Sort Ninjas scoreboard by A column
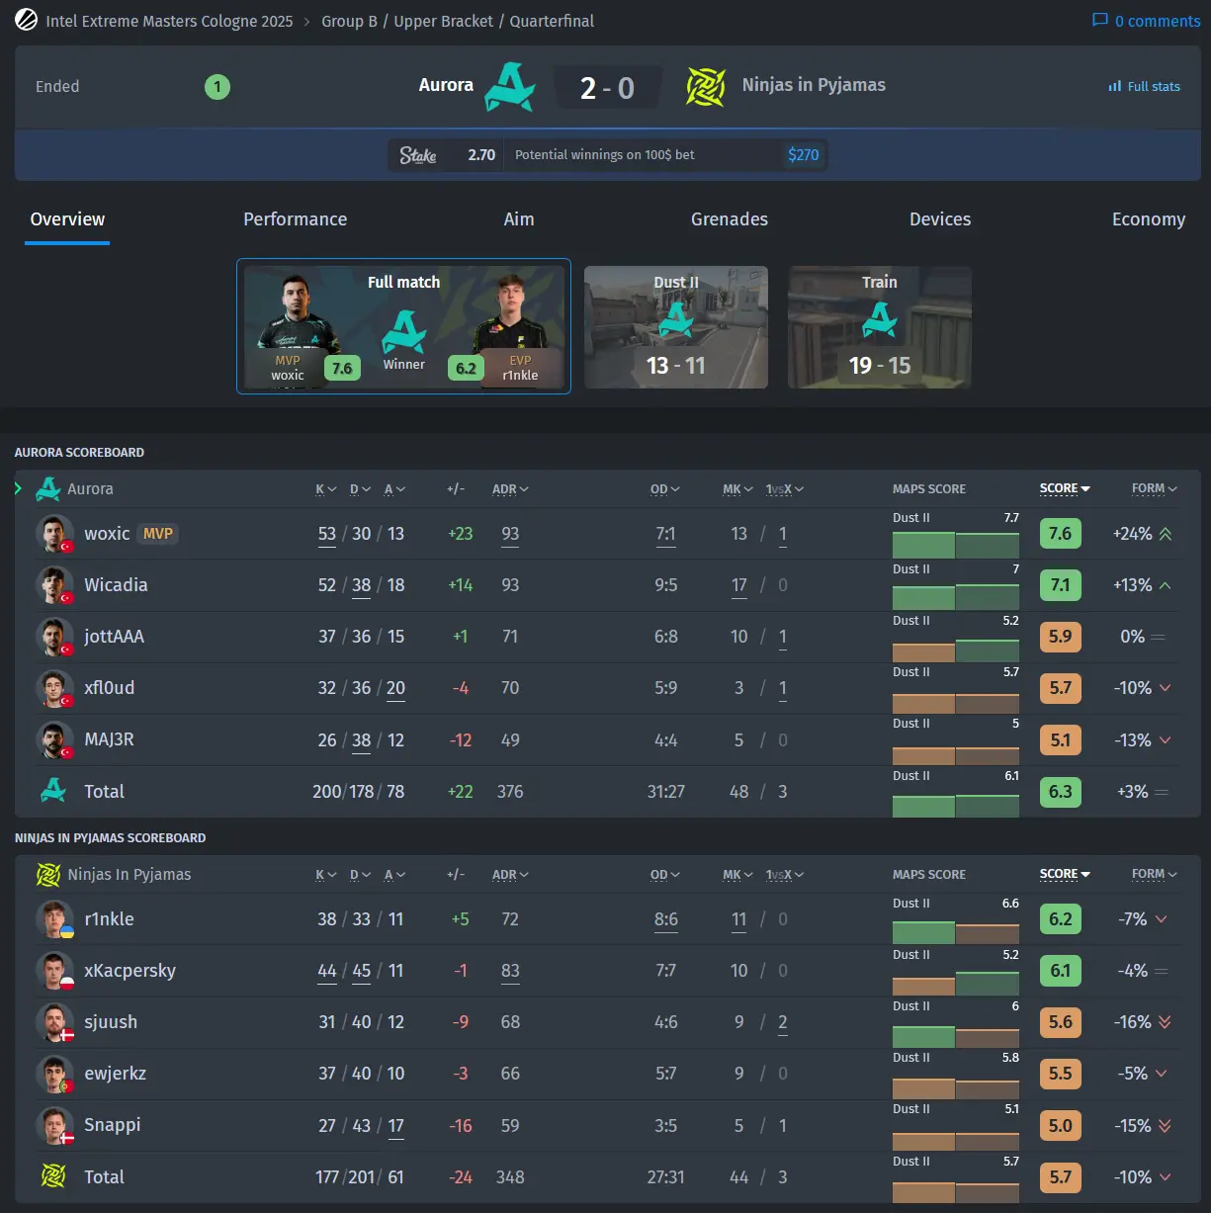Screen dimensions: 1211x1213 (394, 874)
